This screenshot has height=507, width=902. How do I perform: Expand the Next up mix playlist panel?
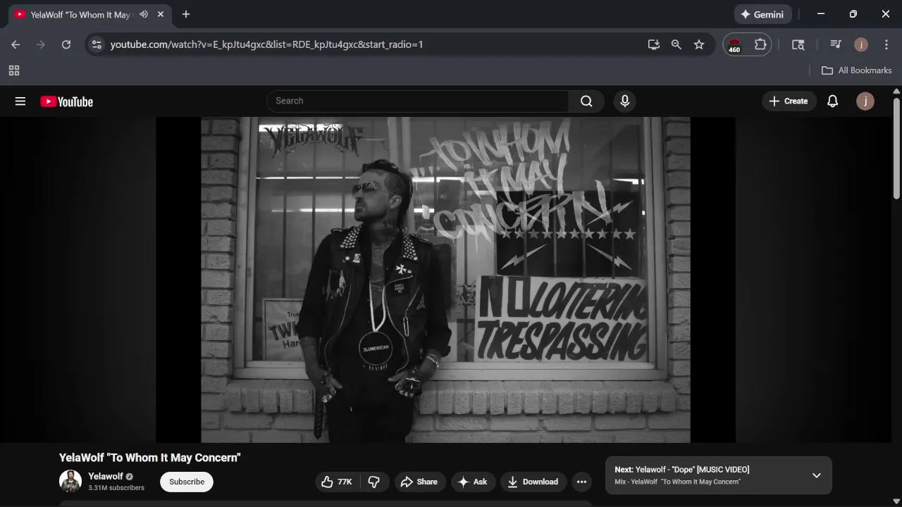(x=816, y=475)
